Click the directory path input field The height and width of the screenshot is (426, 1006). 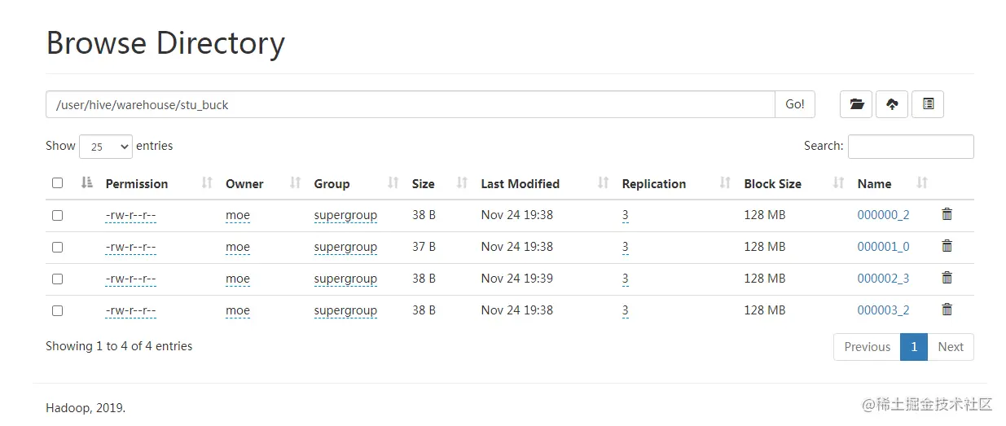coord(411,104)
